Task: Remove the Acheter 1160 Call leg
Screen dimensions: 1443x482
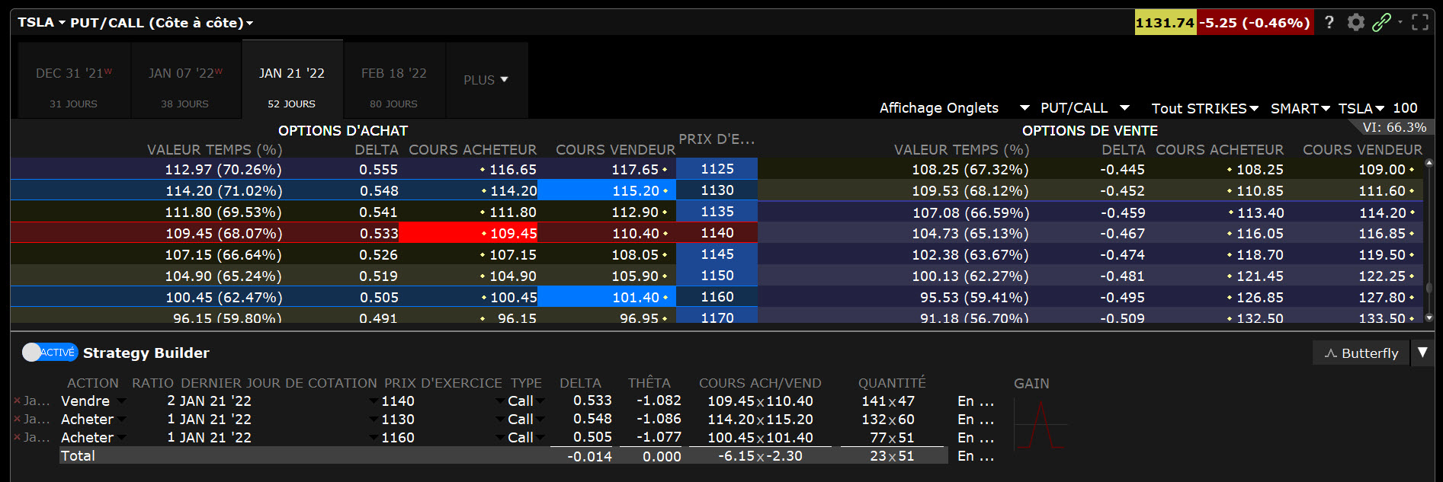Action: pos(17,437)
